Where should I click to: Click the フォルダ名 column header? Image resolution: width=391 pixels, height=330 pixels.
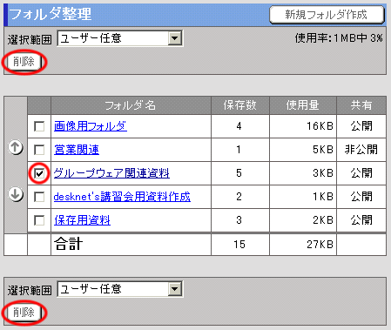coord(131,105)
